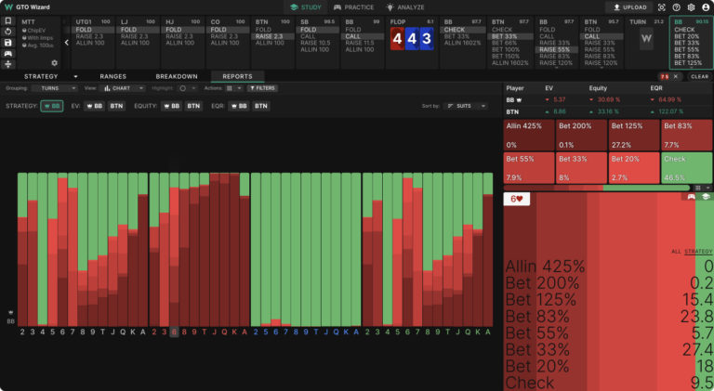Open the STRATEGY tab

[41, 76]
